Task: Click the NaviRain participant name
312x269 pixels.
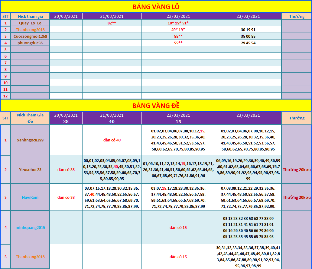Action: [x=30, y=197]
